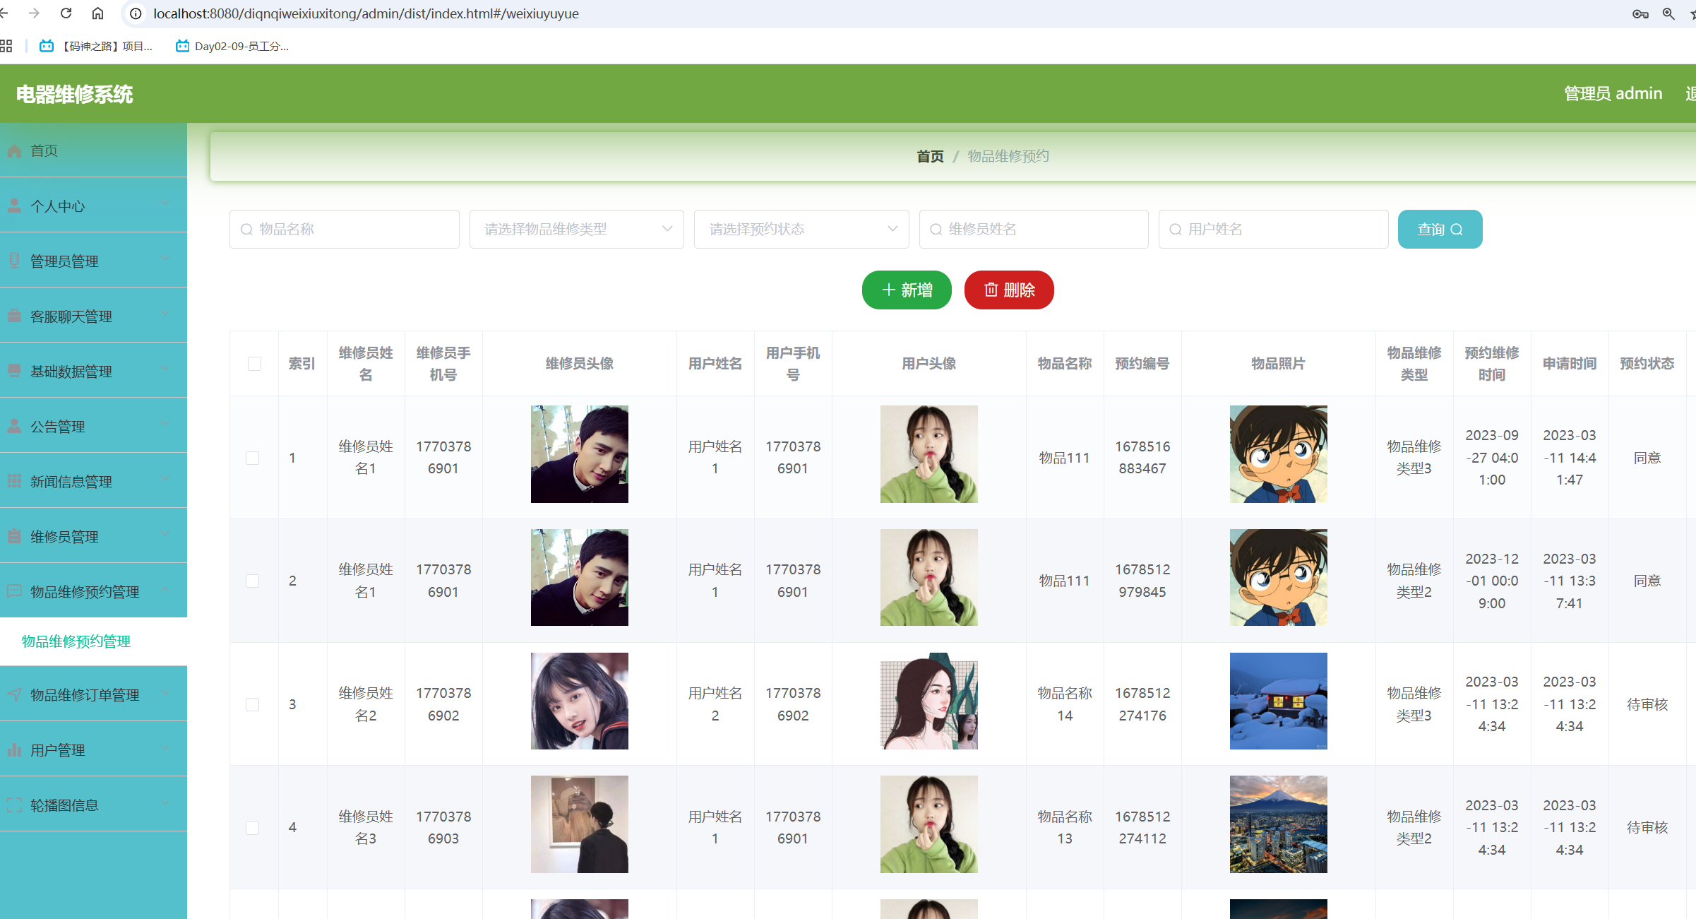Open the 请选择物品维修类型 dropdown
This screenshot has width=1696, height=919.
point(576,229)
